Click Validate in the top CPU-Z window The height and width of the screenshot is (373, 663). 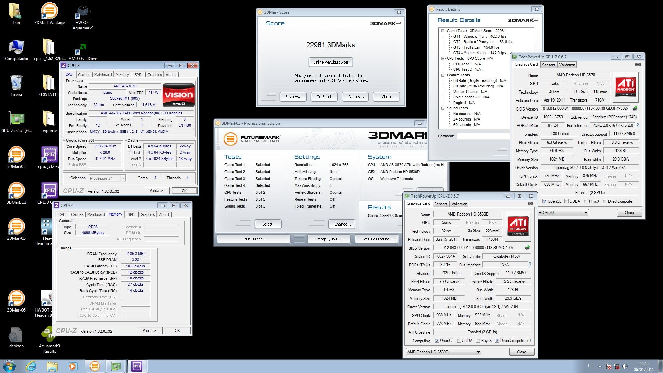[156, 191]
